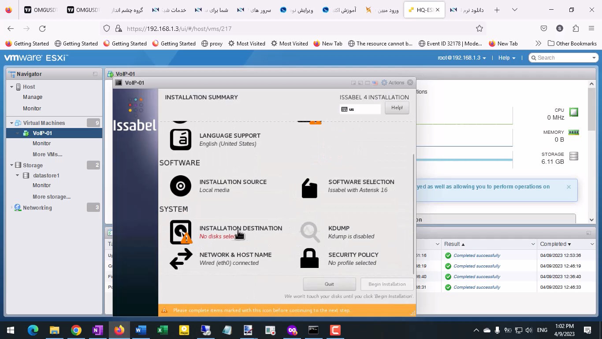Switch to HQ-ESX Firefox tab

423,10
